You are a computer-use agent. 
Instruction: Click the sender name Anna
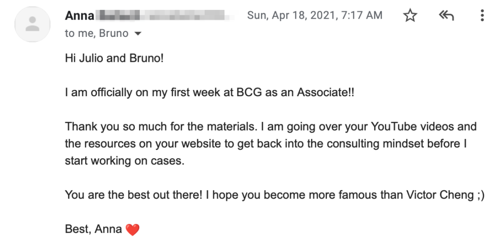tap(80, 15)
